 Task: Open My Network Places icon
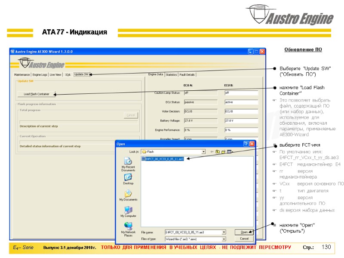point(128,229)
